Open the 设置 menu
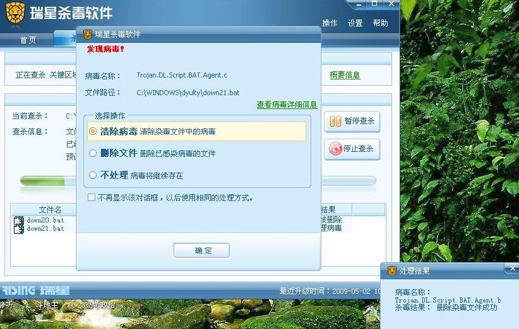Screen dimensions: 519x329 (355, 23)
